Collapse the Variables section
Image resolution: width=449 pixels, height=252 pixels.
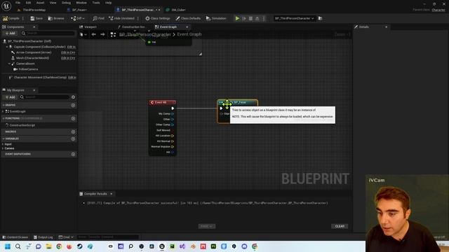pos(3,139)
